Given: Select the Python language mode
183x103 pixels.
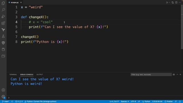Looking at the screenshot, I should point(147,102).
